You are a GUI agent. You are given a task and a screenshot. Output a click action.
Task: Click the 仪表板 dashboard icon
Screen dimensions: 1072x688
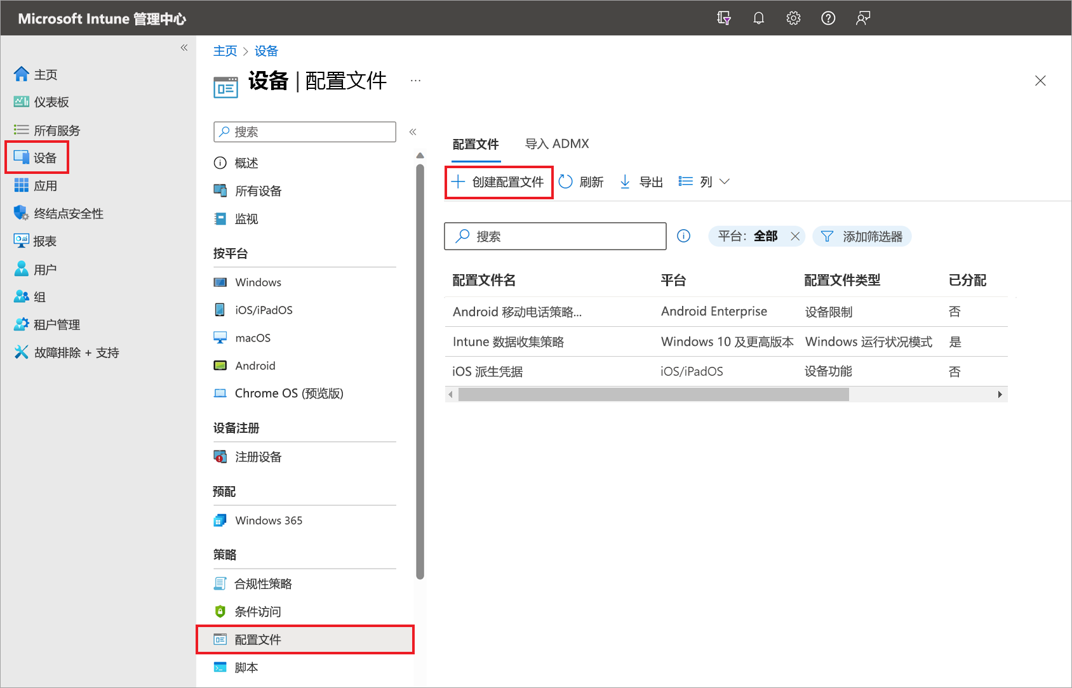(22, 102)
